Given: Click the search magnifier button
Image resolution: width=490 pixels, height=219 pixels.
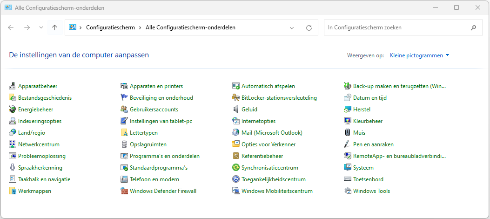Looking at the screenshot, I should click(x=473, y=27).
